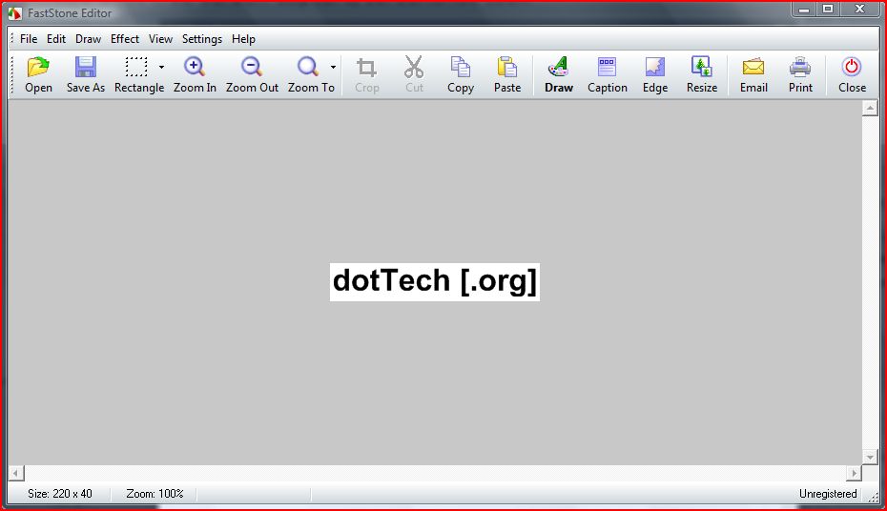Expand the Zoom To dropdown arrow
Image resolution: width=887 pixels, height=511 pixels.
click(x=333, y=67)
